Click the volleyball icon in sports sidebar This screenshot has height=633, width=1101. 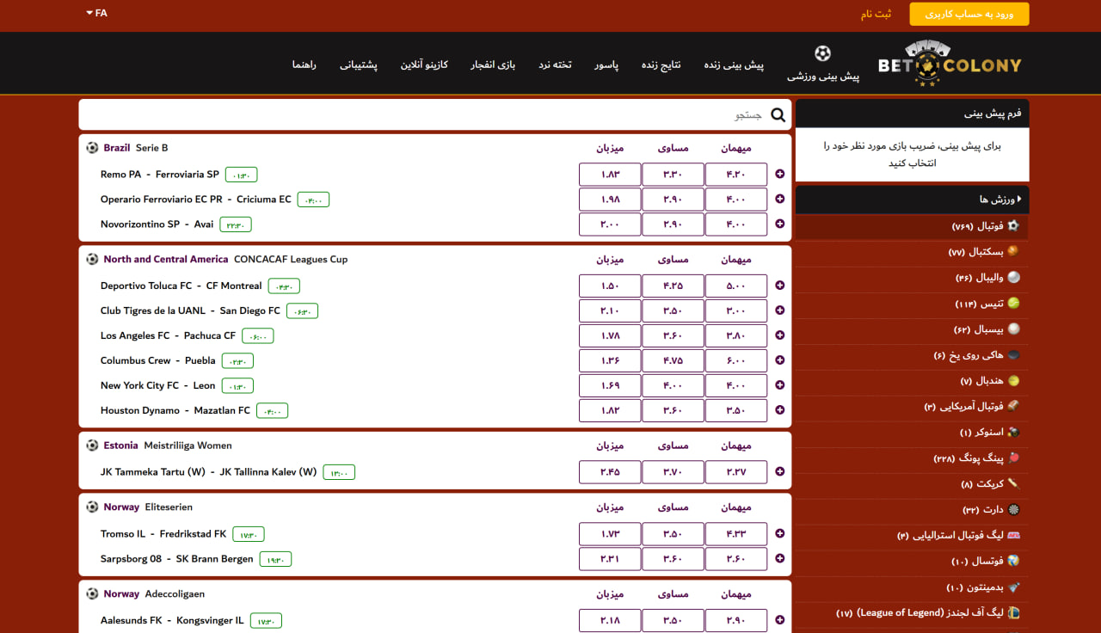(x=1013, y=277)
